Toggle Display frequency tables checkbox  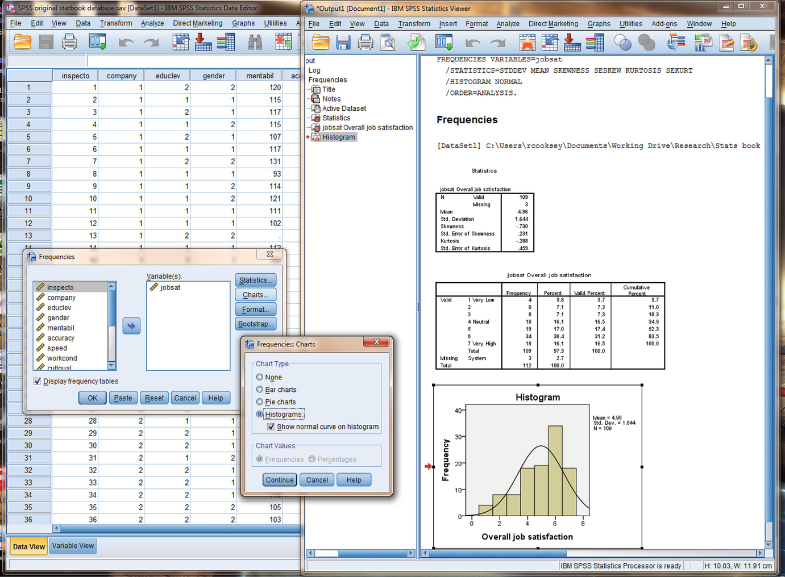coord(38,381)
